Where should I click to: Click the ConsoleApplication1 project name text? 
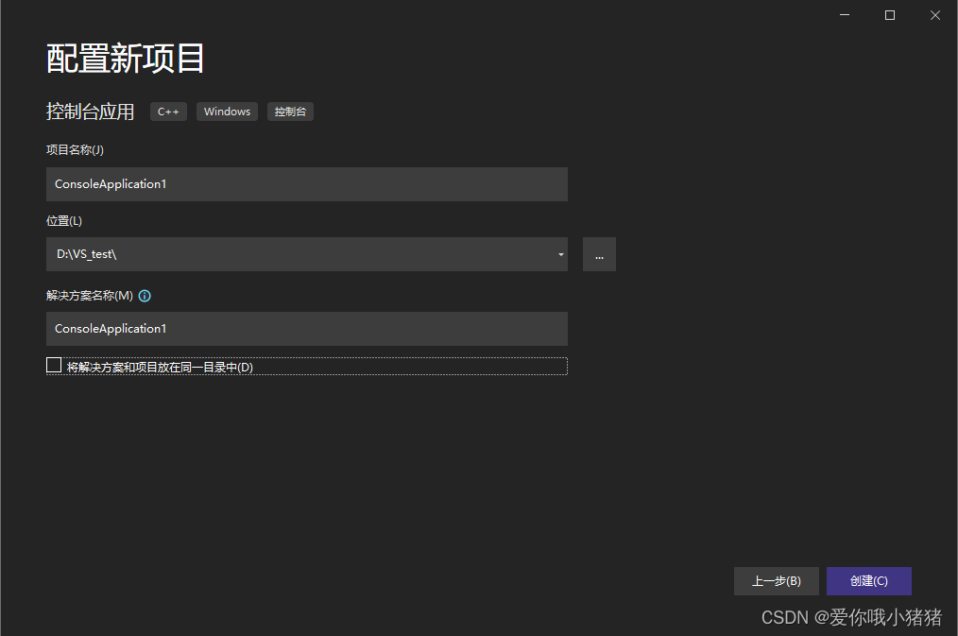point(110,183)
